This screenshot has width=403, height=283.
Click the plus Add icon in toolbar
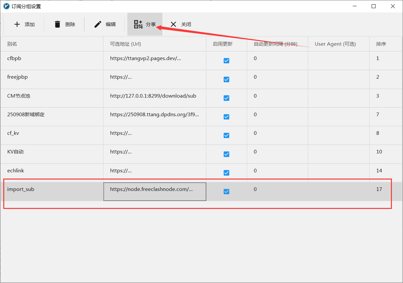point(17,24)
